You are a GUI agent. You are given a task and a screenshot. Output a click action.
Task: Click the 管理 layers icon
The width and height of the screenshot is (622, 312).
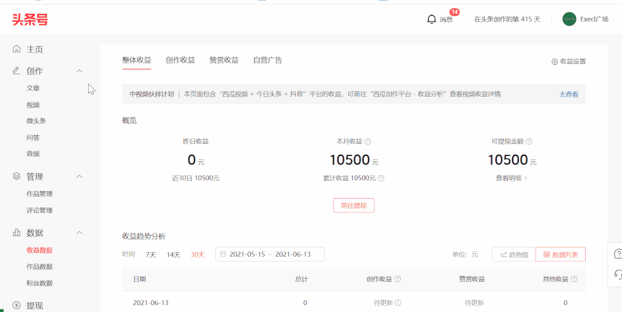(x=16, y=176)
